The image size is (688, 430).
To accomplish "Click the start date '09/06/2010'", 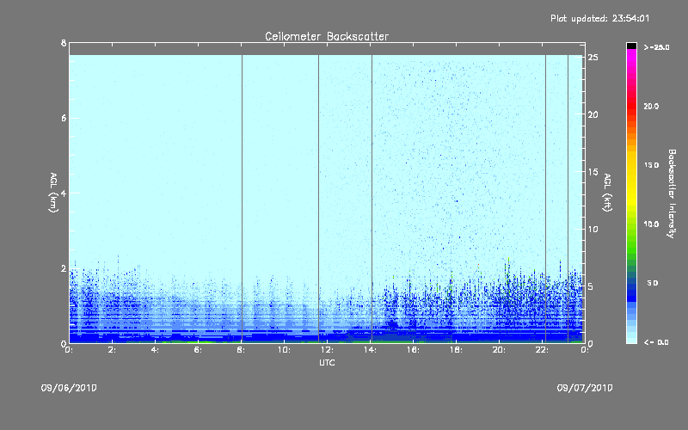I will [69, 388].
